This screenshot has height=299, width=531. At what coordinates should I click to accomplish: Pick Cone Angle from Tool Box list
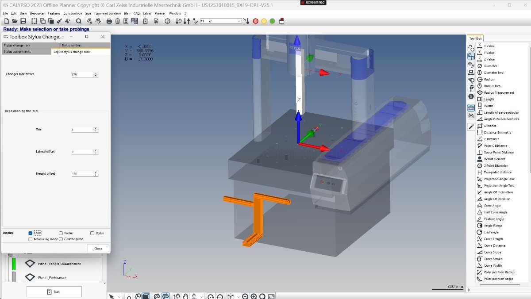[492, 206]
